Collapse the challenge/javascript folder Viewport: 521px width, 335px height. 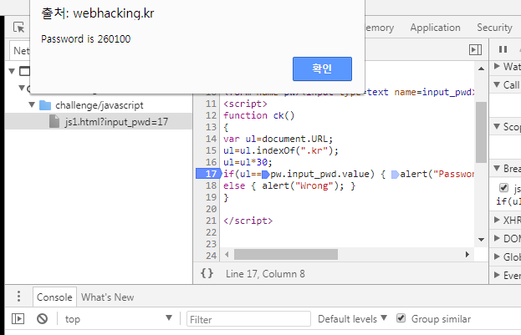coord(32,105)
